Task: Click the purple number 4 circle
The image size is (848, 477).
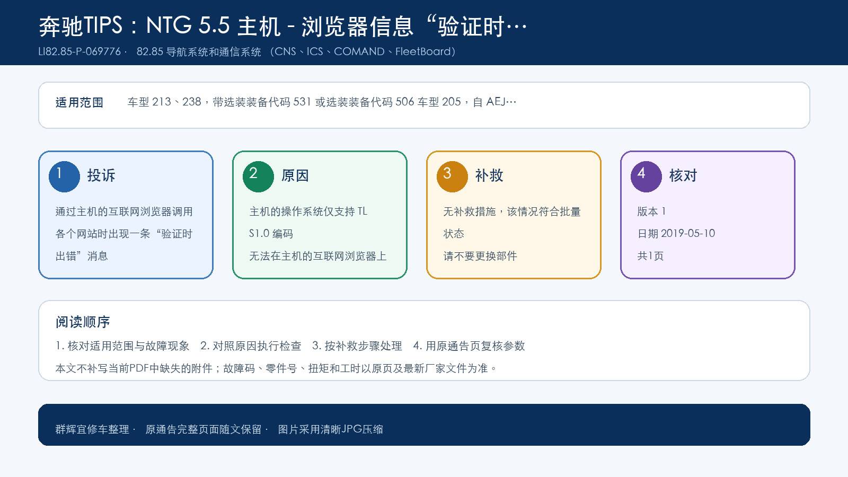Action: [646, 176]
